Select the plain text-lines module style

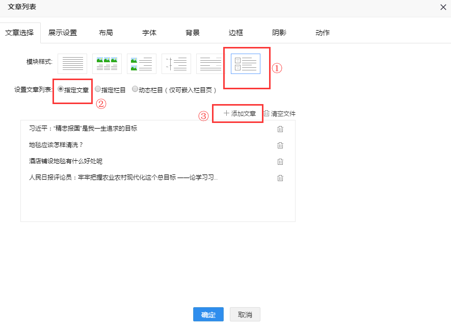[x=72, y=64]
